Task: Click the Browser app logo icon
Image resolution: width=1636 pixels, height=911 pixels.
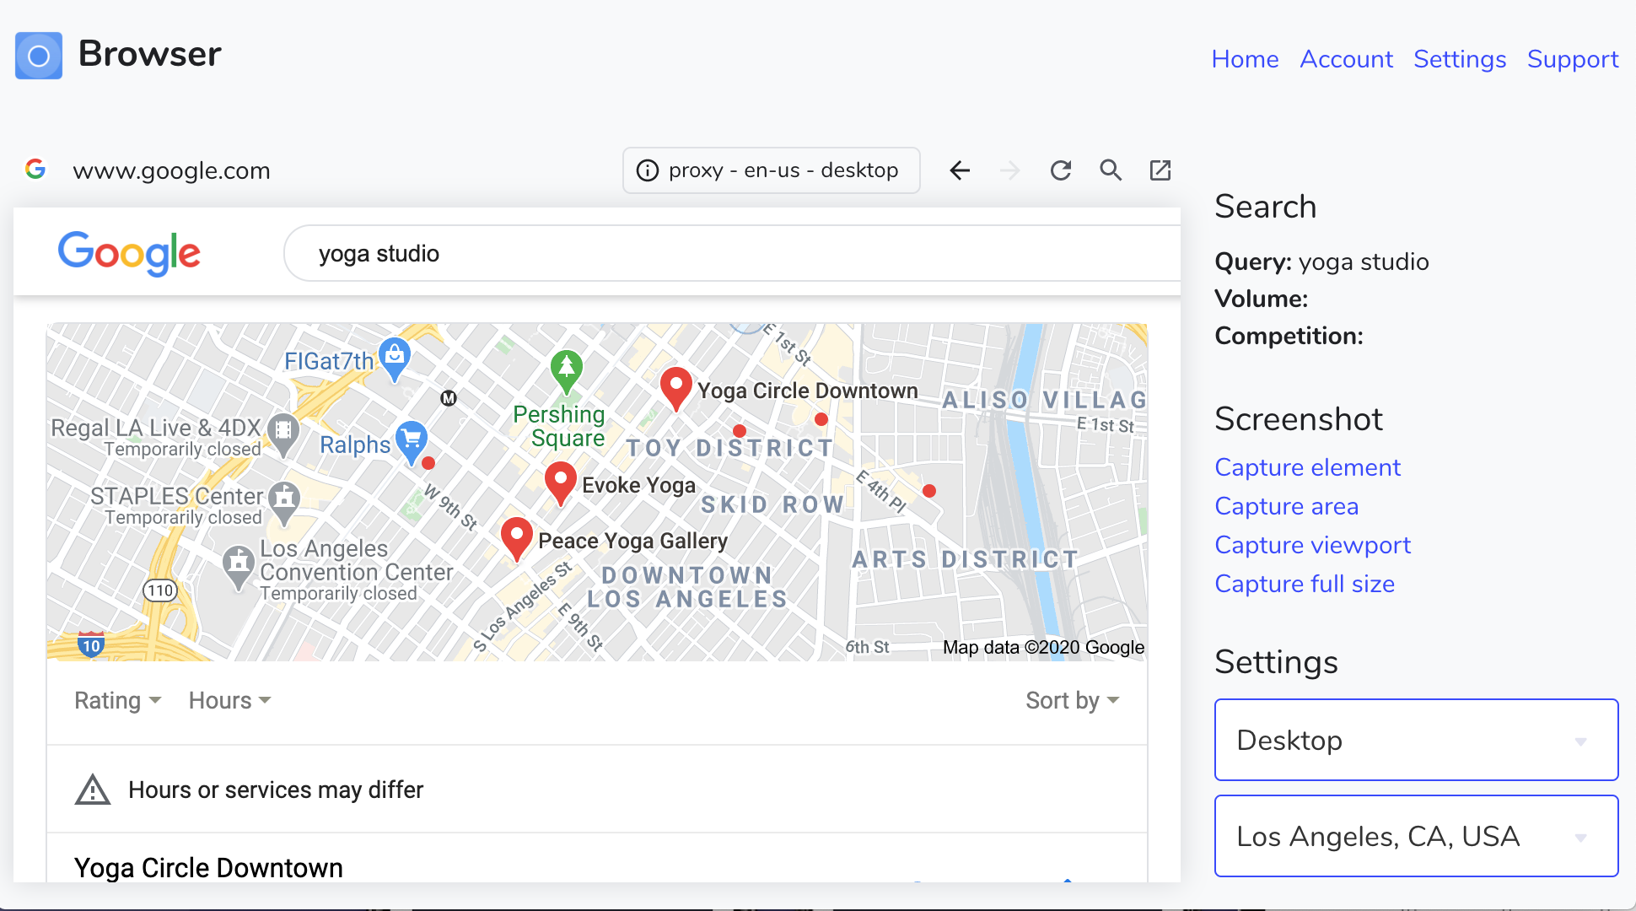Action: tap(39, 56)
